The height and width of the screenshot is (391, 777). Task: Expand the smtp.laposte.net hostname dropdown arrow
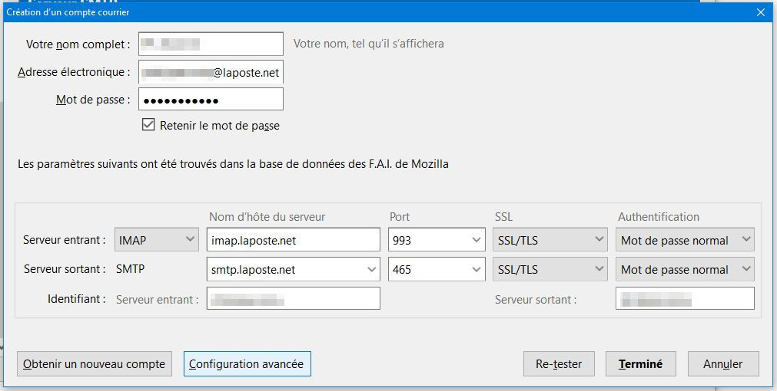(372, 269)
